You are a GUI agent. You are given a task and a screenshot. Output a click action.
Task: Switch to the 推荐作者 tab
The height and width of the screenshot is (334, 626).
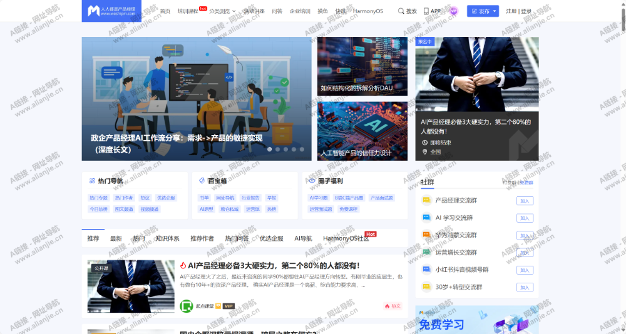coord(202,239)
